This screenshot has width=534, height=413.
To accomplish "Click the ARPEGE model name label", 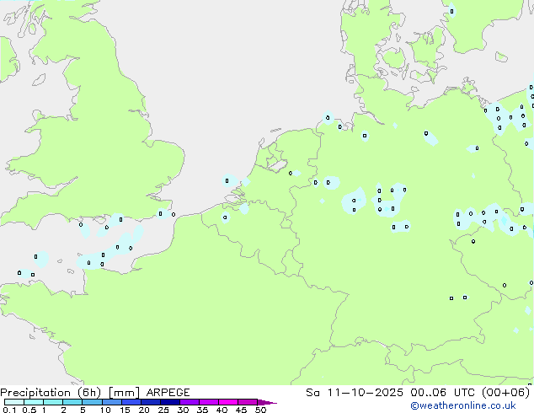I will pos(167,392).
